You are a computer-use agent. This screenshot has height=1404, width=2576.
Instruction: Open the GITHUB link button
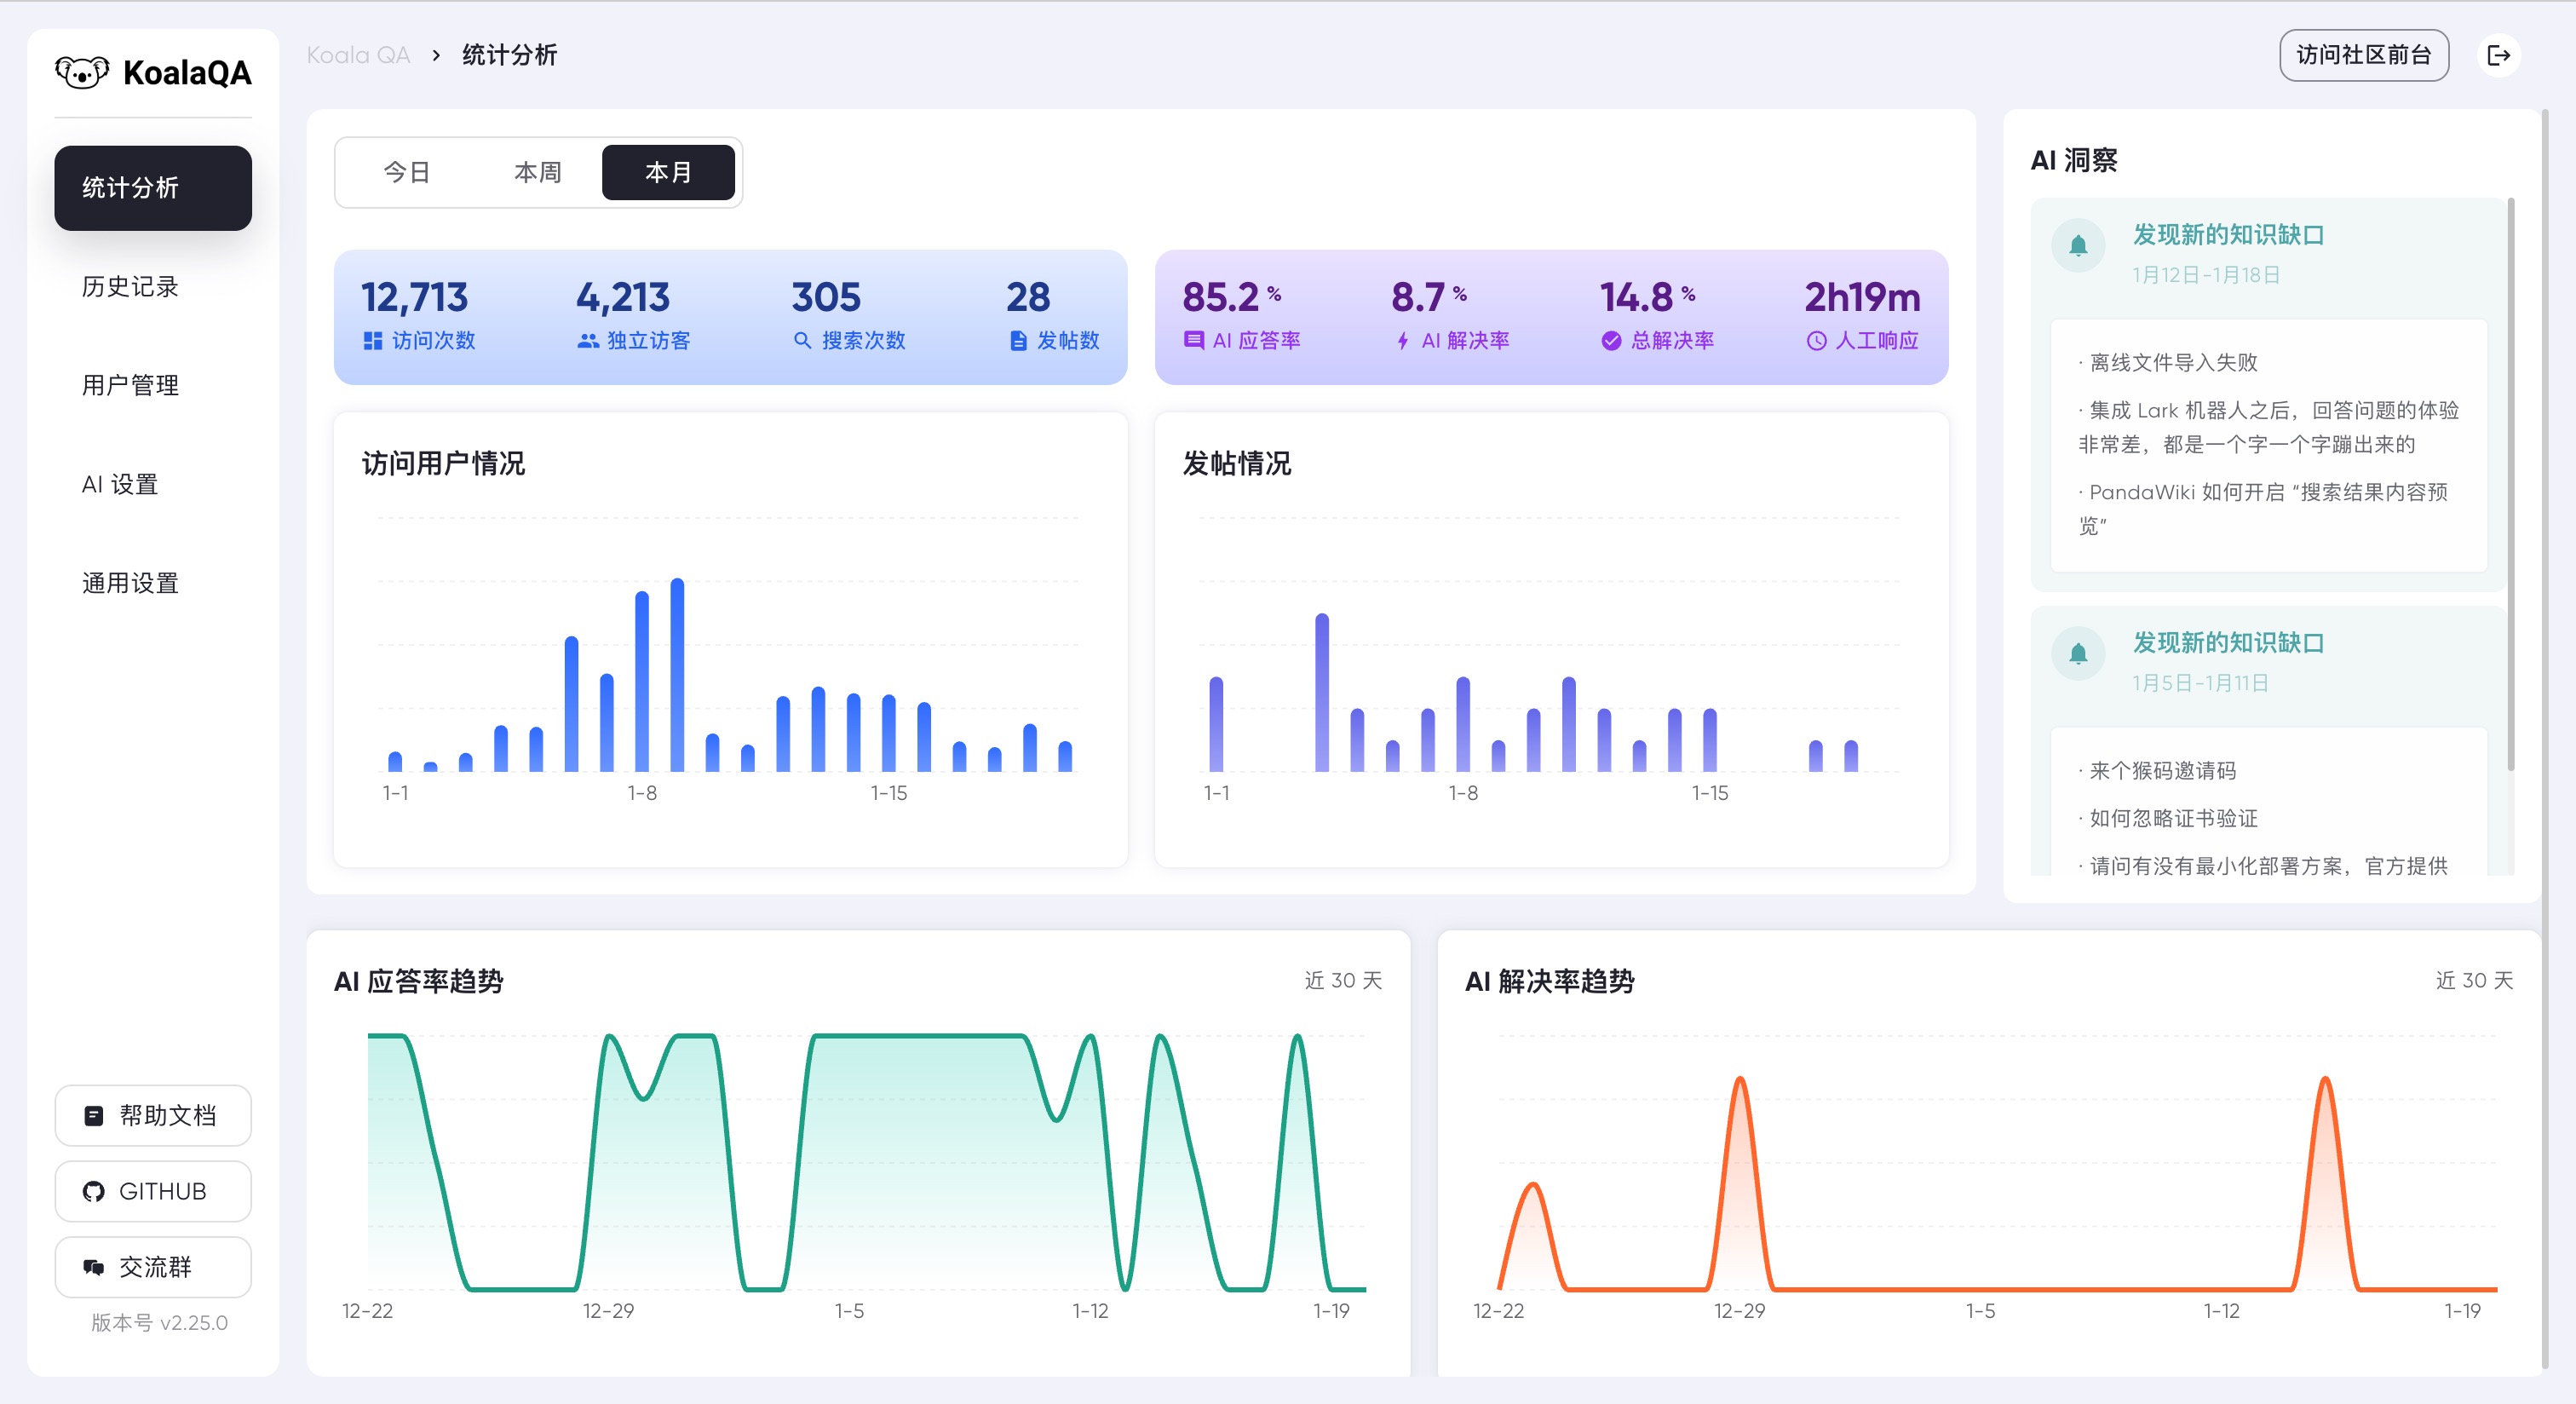153,1191
